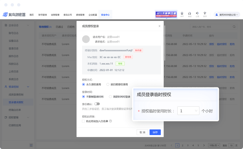The height and width of the screenshot is (149, 243).
Task: Switch to the 已拒绝 tab
Action: [71, 27]
